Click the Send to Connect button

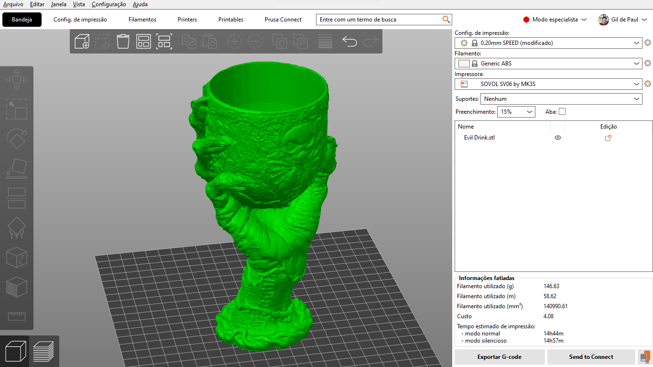(591, 357)
